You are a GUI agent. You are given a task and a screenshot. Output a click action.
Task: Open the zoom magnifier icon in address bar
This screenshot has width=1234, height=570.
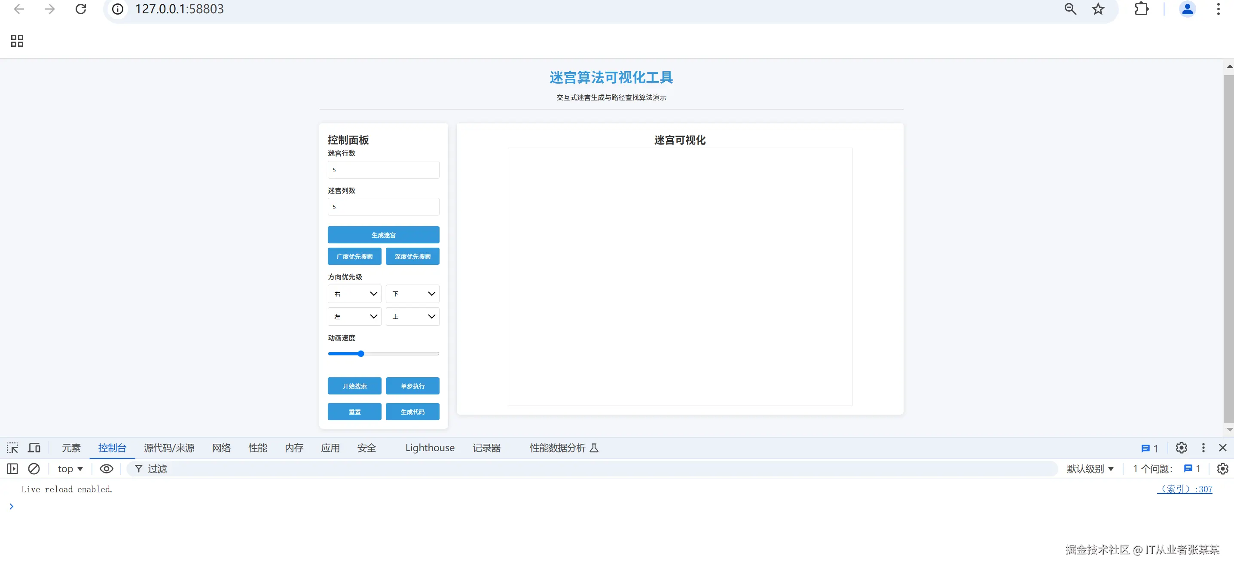point(1071,9)
